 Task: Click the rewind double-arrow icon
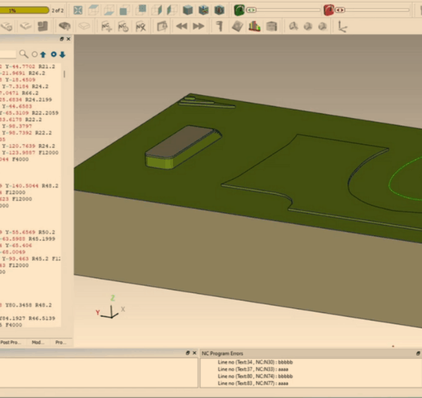point(181,26)
